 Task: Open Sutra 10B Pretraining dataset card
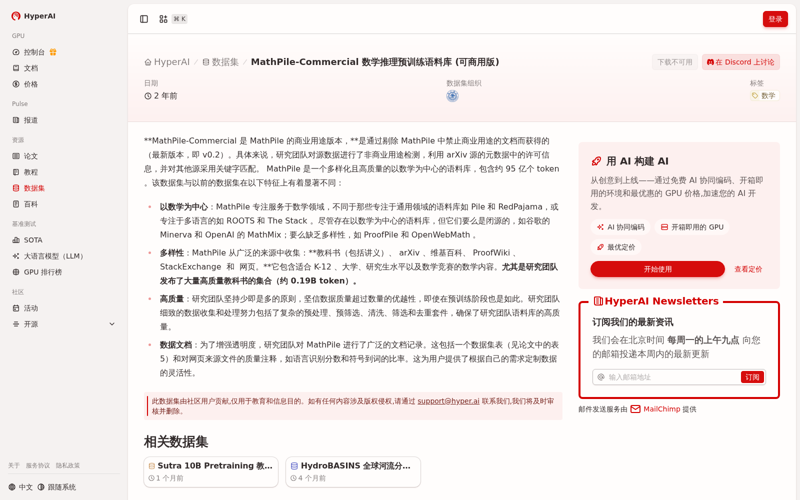(x=211, y=471)
